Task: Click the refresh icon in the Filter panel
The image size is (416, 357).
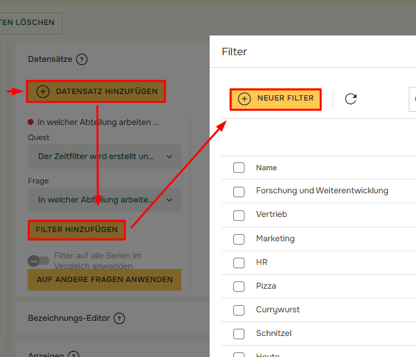Action: (351, 99)
